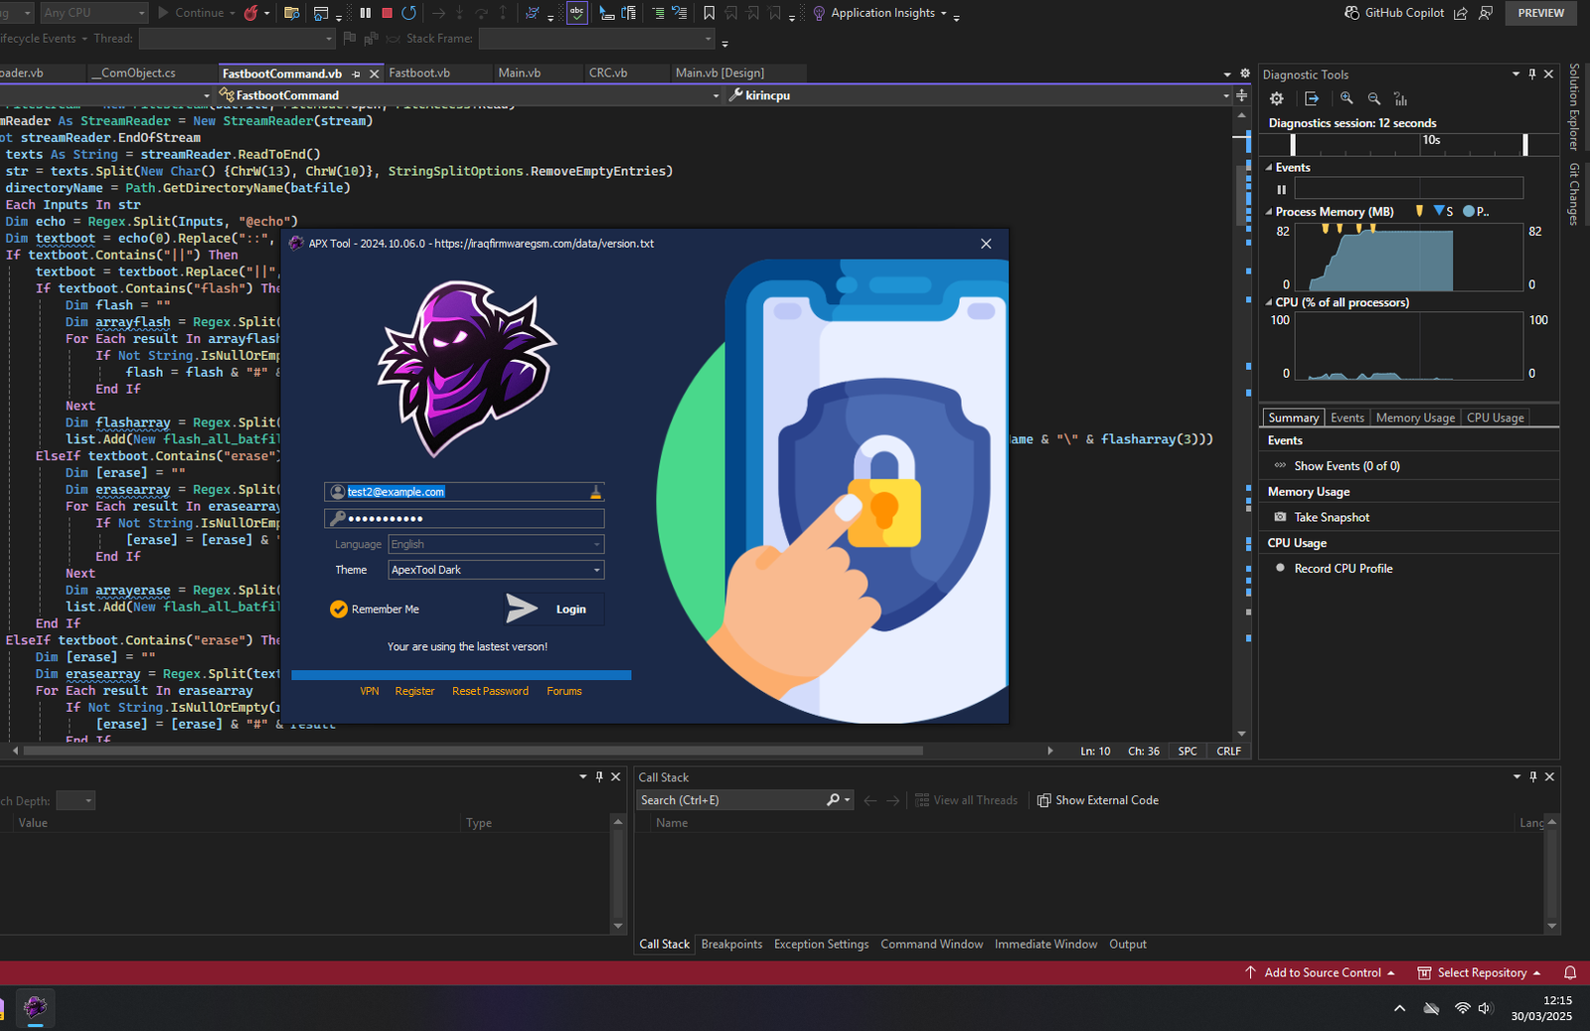Zoom in the diagnostics timeline
Screen dimensions: 1590x1031
click(x=1347, y=98)
